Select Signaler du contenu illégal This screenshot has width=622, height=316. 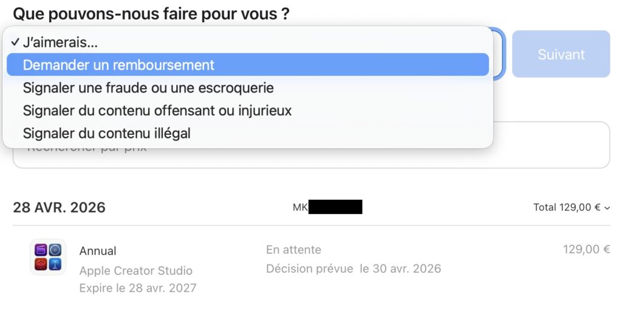[x=107, y=133]
